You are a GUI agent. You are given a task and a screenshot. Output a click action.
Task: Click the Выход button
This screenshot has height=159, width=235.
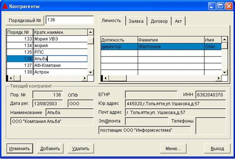click(218, 148)
